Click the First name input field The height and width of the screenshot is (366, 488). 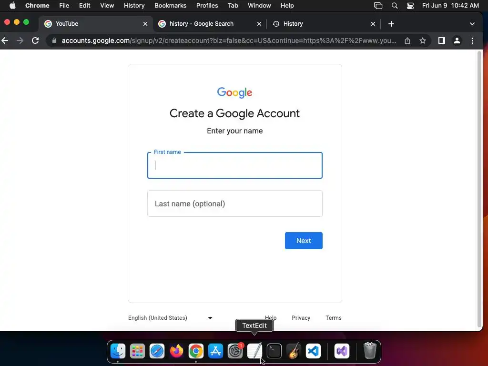click(x=234, y=165)
